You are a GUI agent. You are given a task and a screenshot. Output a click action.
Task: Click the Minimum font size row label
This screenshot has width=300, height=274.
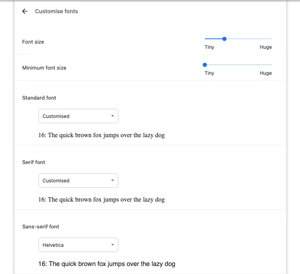(44, 68)
